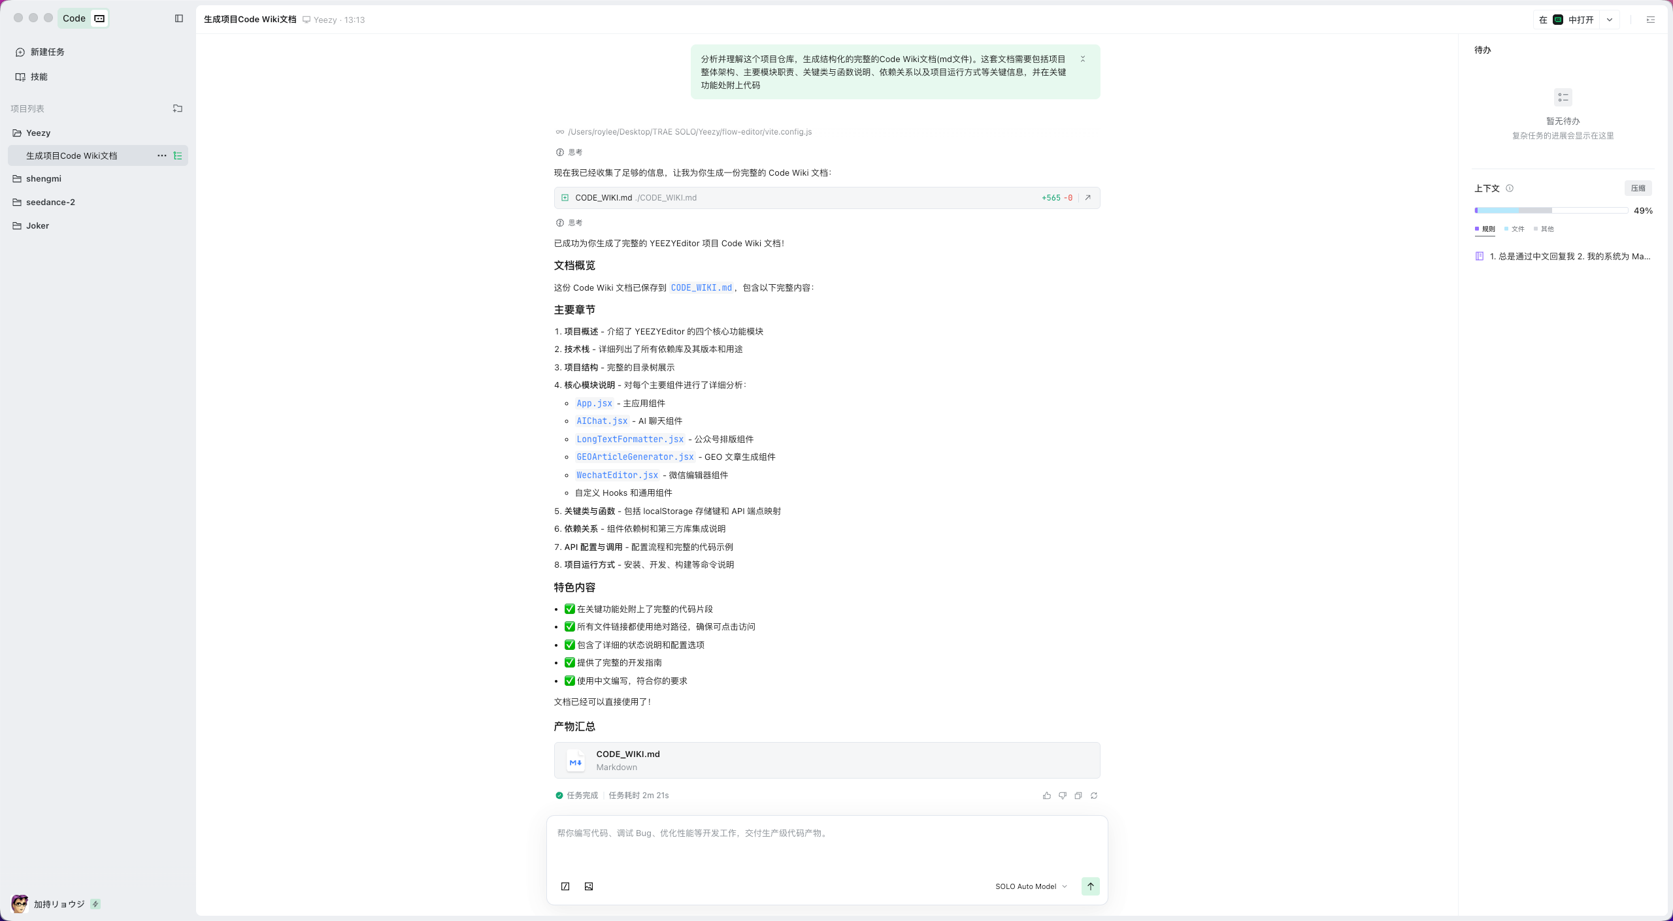Click the add project folder icon
This screenshot has height=921, width=1673.
[x=177, y=108]
